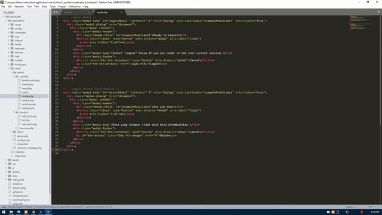Open contact.php in sidebar

coord(23,140)
